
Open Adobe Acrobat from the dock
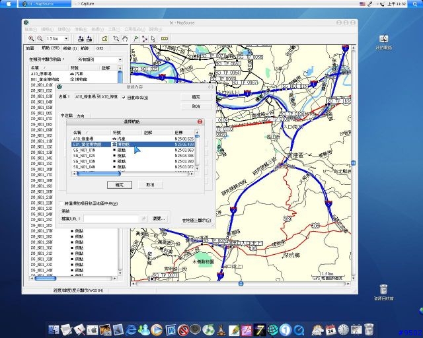247,329
